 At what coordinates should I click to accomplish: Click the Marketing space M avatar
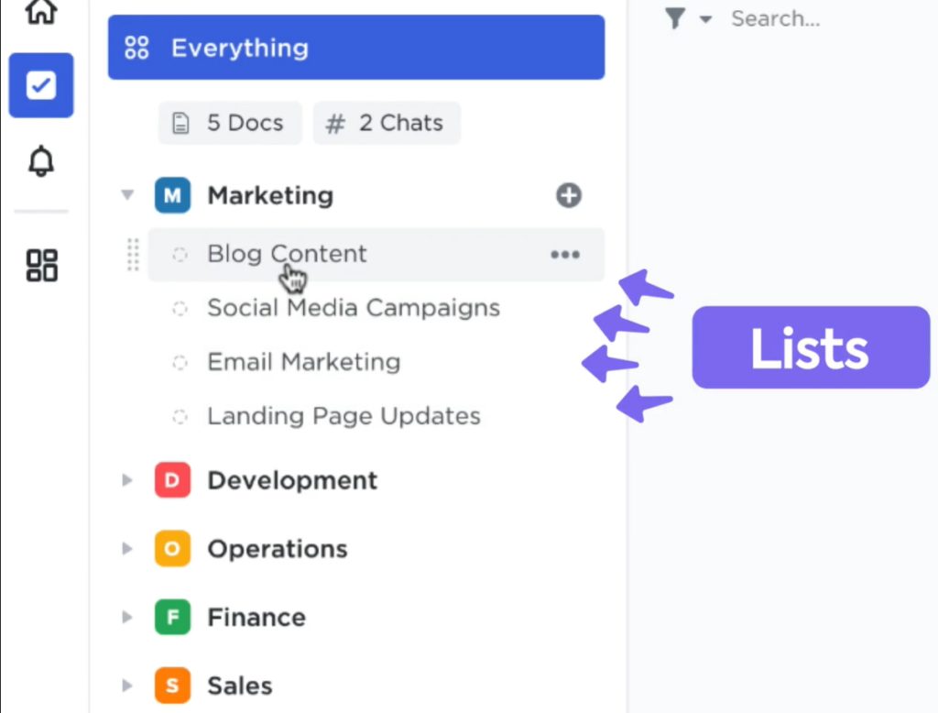[x=172, y=195]
